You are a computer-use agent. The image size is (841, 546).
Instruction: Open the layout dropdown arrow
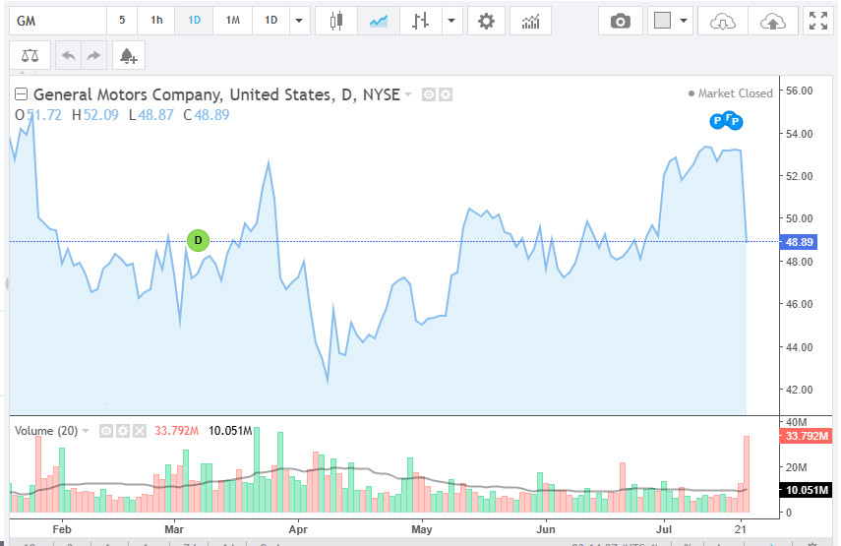(x=684, y=21)
